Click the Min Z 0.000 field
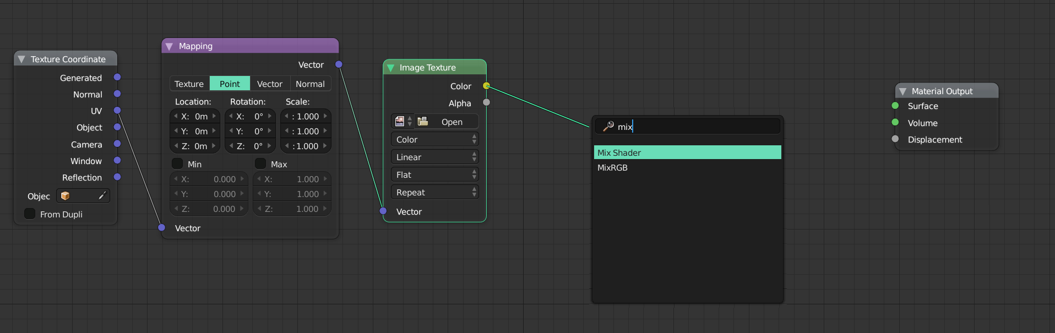Screen dimensions: 1055x333 pos(209,209)
